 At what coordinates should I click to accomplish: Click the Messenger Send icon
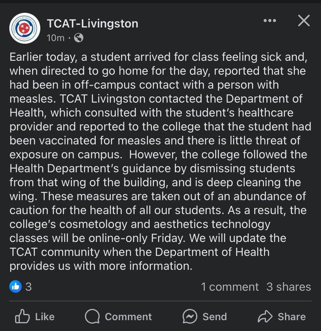190,317
